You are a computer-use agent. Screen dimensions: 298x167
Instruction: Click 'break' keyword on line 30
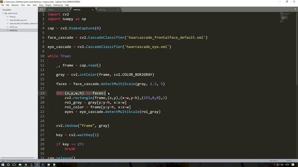[x=70, y=149]
